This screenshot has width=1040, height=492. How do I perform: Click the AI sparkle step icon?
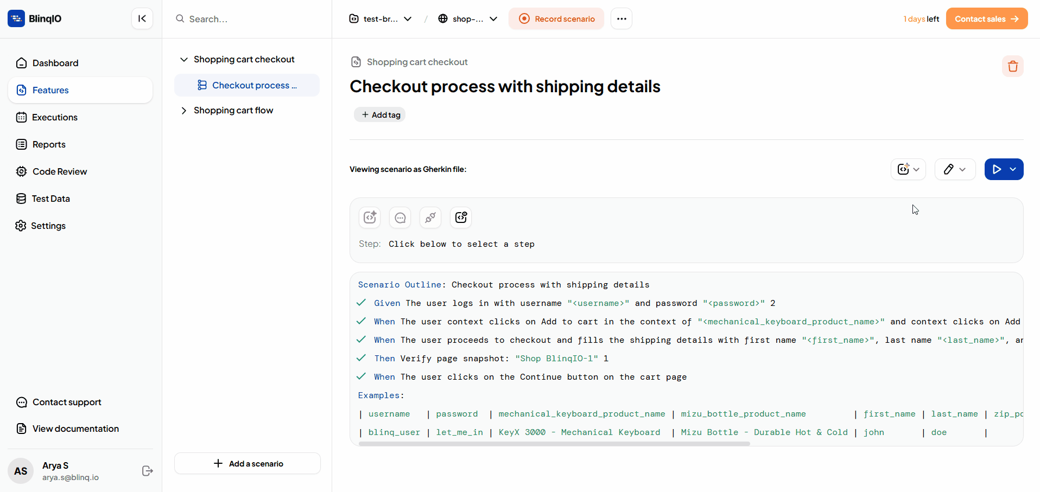(370, 218)
